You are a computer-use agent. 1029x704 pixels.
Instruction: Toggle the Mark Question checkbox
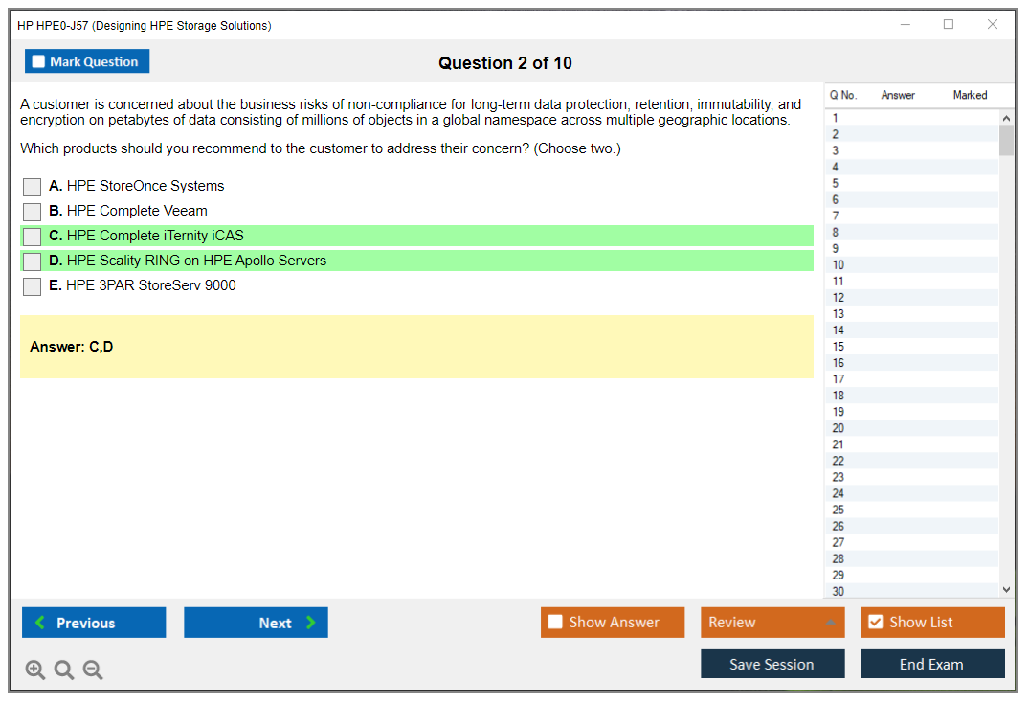coord(39,62)
